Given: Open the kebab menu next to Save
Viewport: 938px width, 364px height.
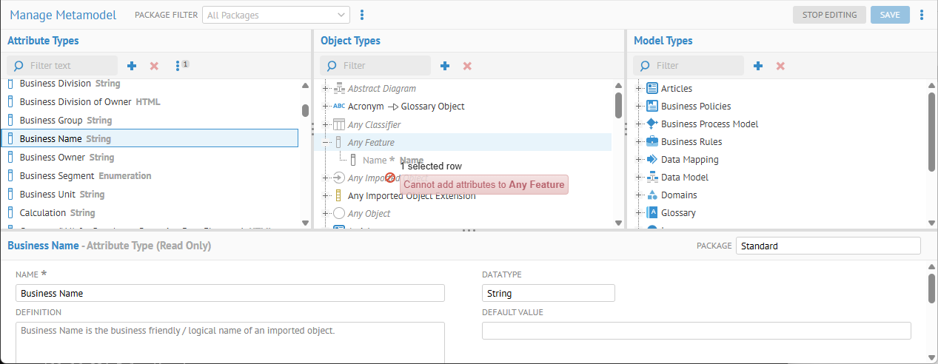Looking at the screenshot, I should pos(922,15).
